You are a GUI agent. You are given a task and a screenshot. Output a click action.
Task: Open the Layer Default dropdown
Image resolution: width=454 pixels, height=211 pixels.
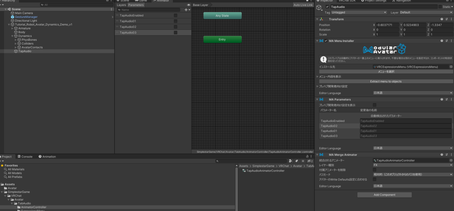pos(426,12)
